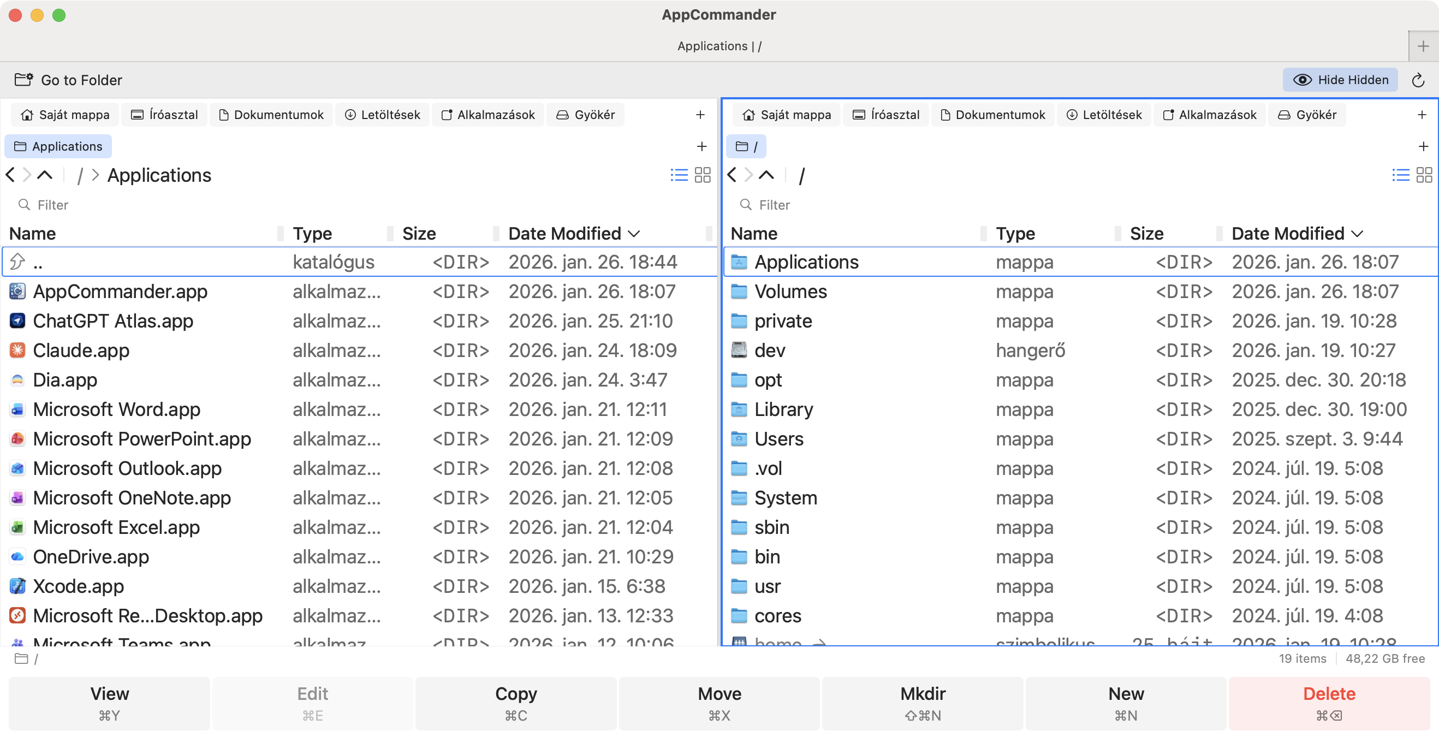
Task: Open the Letöltések shortcut in left pane
Action: (382, 115)
